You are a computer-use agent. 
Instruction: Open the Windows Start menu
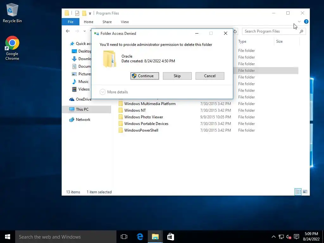[8, 237]
